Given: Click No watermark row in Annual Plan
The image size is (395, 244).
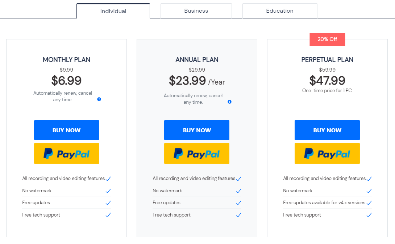Looking at the screenshot, I should (197, 191).
